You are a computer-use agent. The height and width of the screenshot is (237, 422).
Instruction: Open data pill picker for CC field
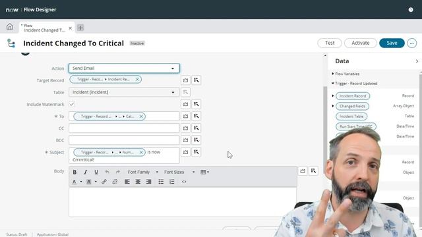196,128
